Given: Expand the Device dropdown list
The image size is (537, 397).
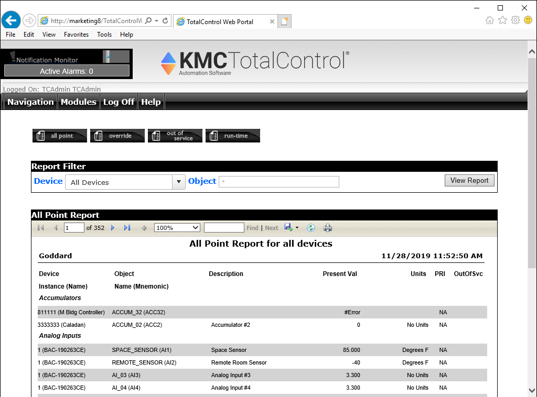Looking at the screenshot, I should coord(179,182).
